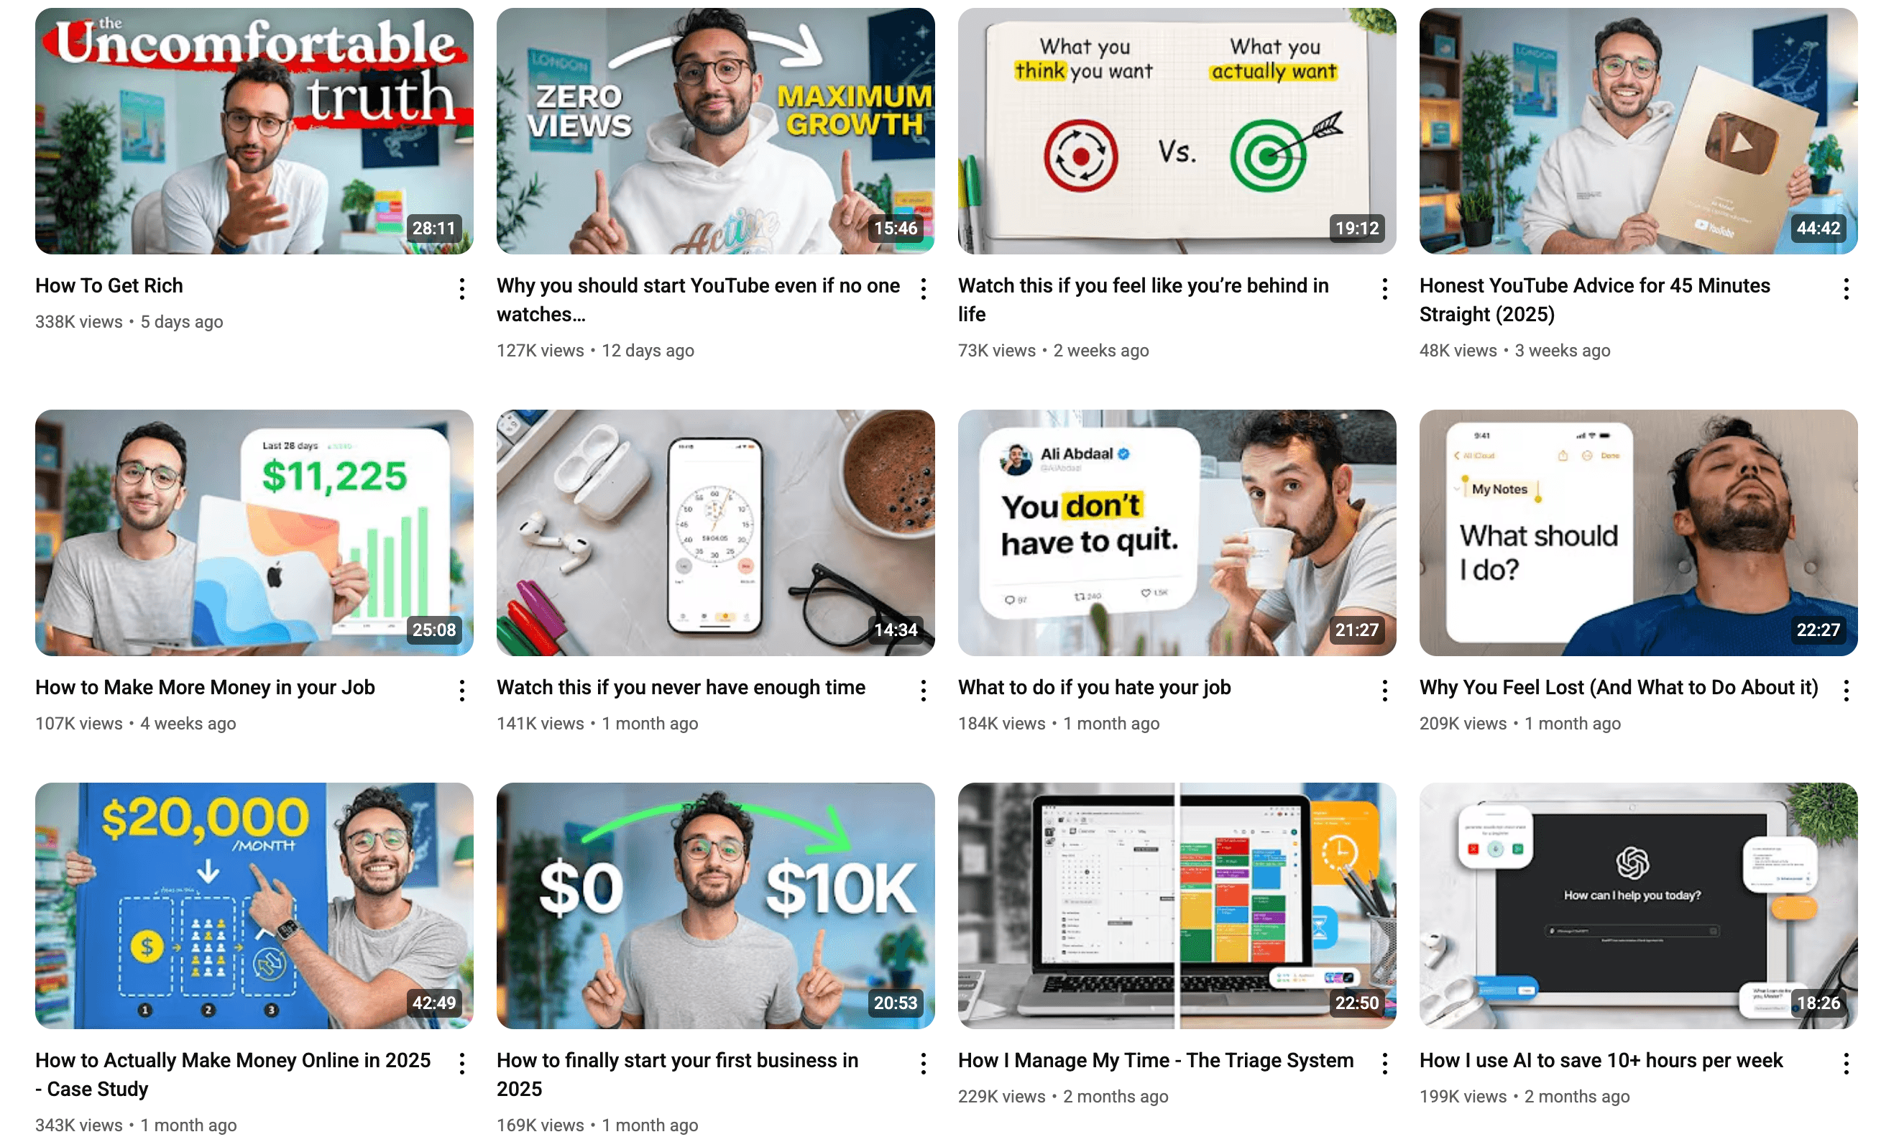Open three-dot menu for Triage System video

click(x=1384, y=1064)
